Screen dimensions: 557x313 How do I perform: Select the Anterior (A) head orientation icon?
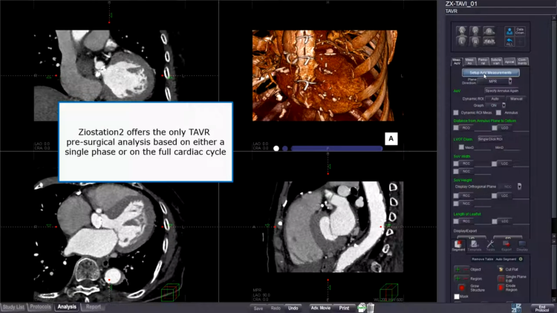[x=461, y=31]
